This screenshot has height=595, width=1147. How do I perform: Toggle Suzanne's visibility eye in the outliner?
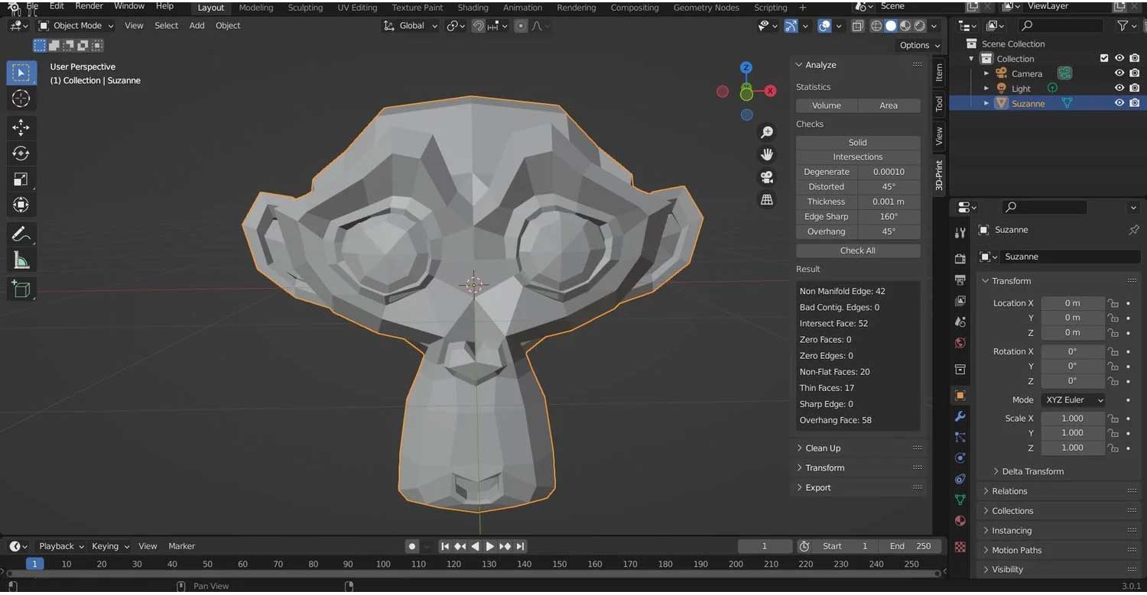pyautogui.click(x=1119, y=102)
